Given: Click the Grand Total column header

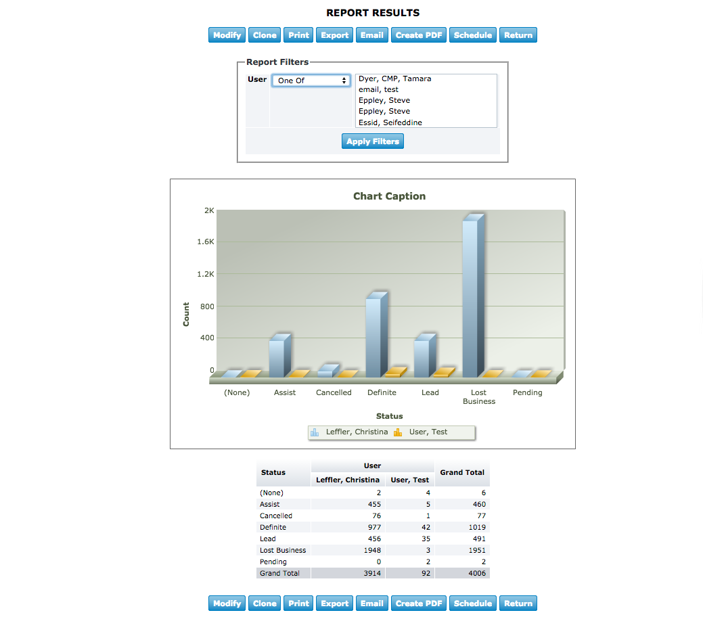Looking at the screenshot, I should 462,473.
